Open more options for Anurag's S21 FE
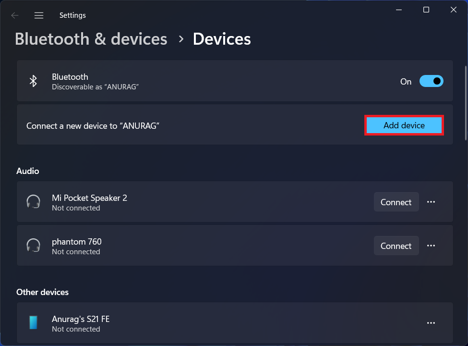The width and height of the screenshot is (468, 346). 431,323
